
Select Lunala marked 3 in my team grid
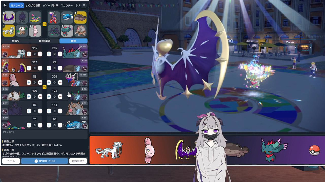(9, 17)
